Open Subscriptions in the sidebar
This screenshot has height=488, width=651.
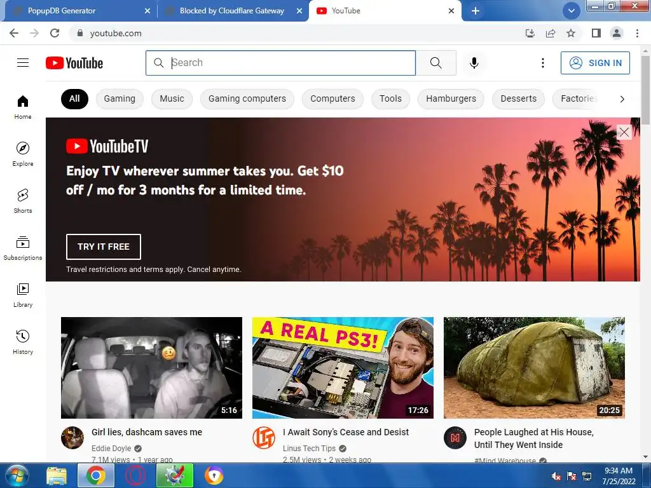point(23,248)
